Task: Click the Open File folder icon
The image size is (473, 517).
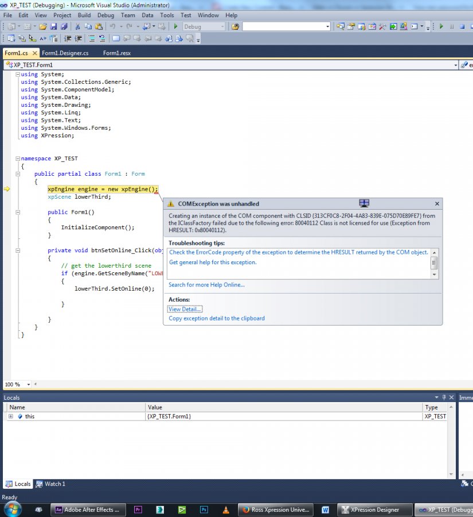Action: coord(42,26)
